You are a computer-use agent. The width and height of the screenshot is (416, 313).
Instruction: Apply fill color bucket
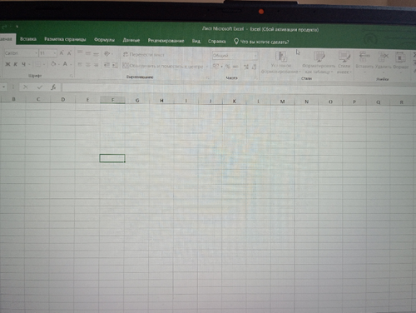pyautogui.click(x=53, y=64)
